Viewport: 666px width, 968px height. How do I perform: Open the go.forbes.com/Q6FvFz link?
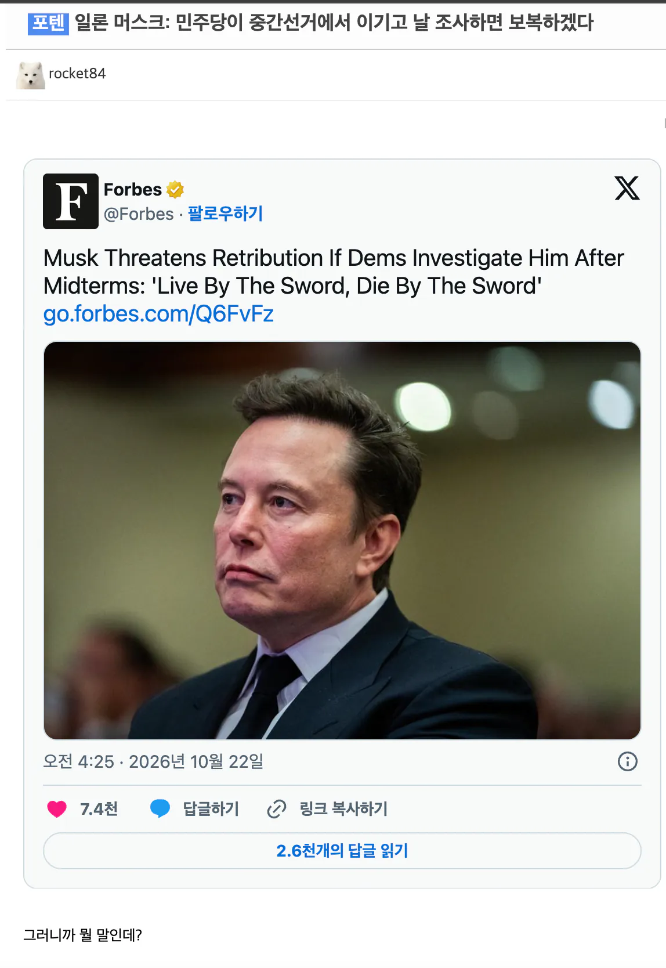(x=158, y=314)
